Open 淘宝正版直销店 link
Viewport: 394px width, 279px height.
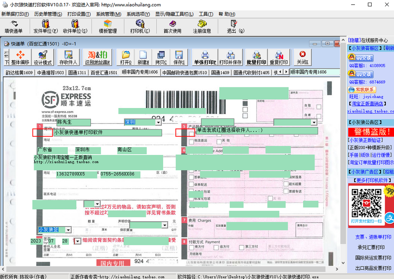367,103
